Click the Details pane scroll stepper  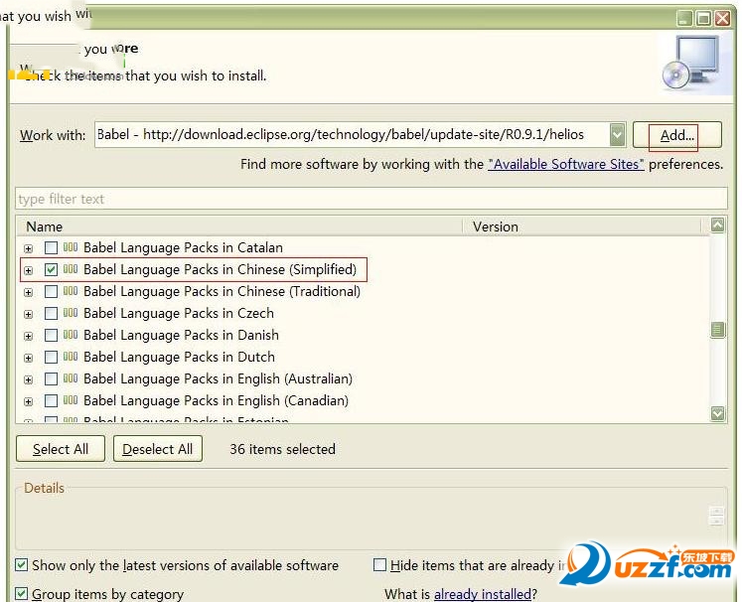(716, 516)
